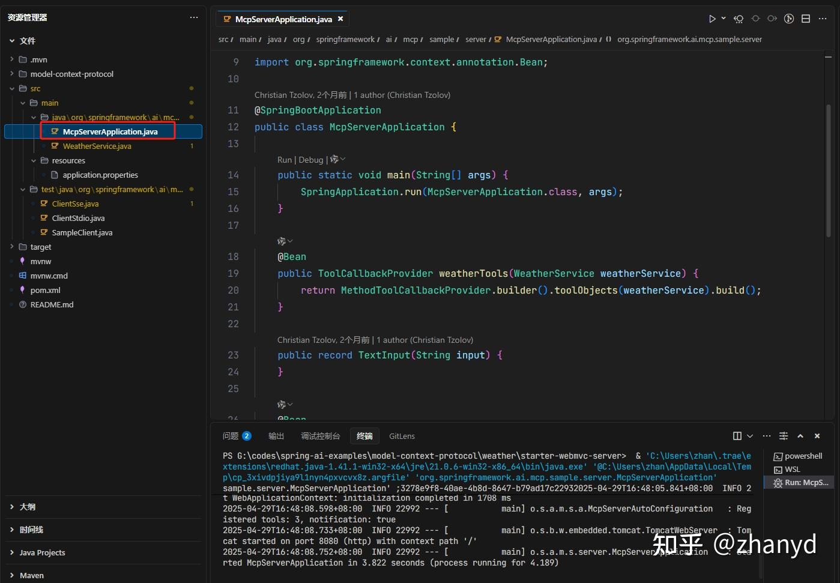This screenshot has height=583, width=840.
Task: Switch to the GitLens panel tab
Action: (x=402, y=436)
